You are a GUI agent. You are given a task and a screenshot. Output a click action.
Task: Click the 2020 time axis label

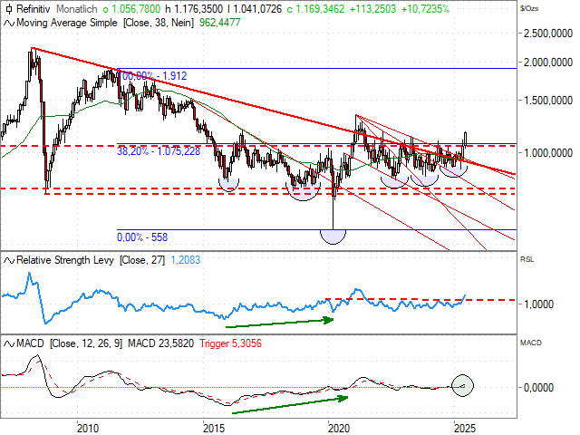(339, 429)
